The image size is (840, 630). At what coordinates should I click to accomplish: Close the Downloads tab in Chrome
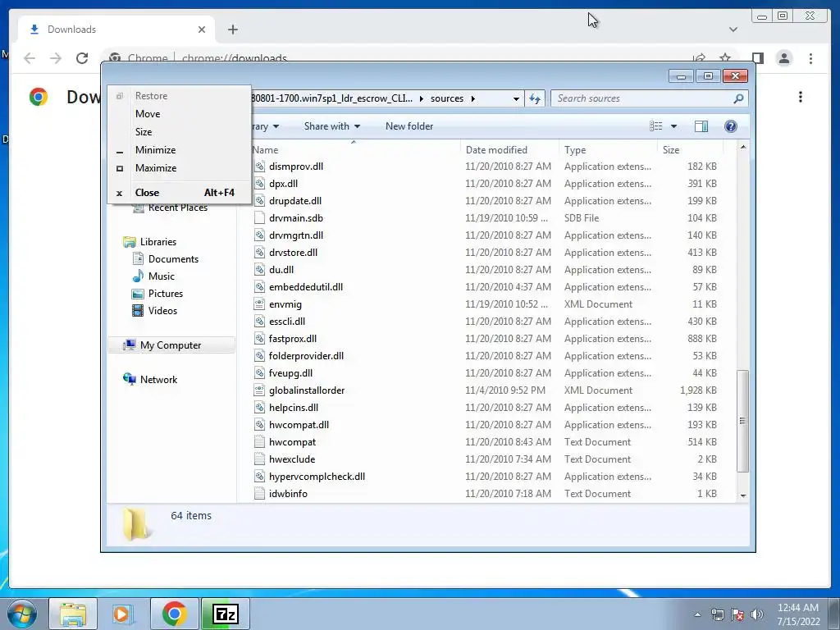(x=202, y=30)
